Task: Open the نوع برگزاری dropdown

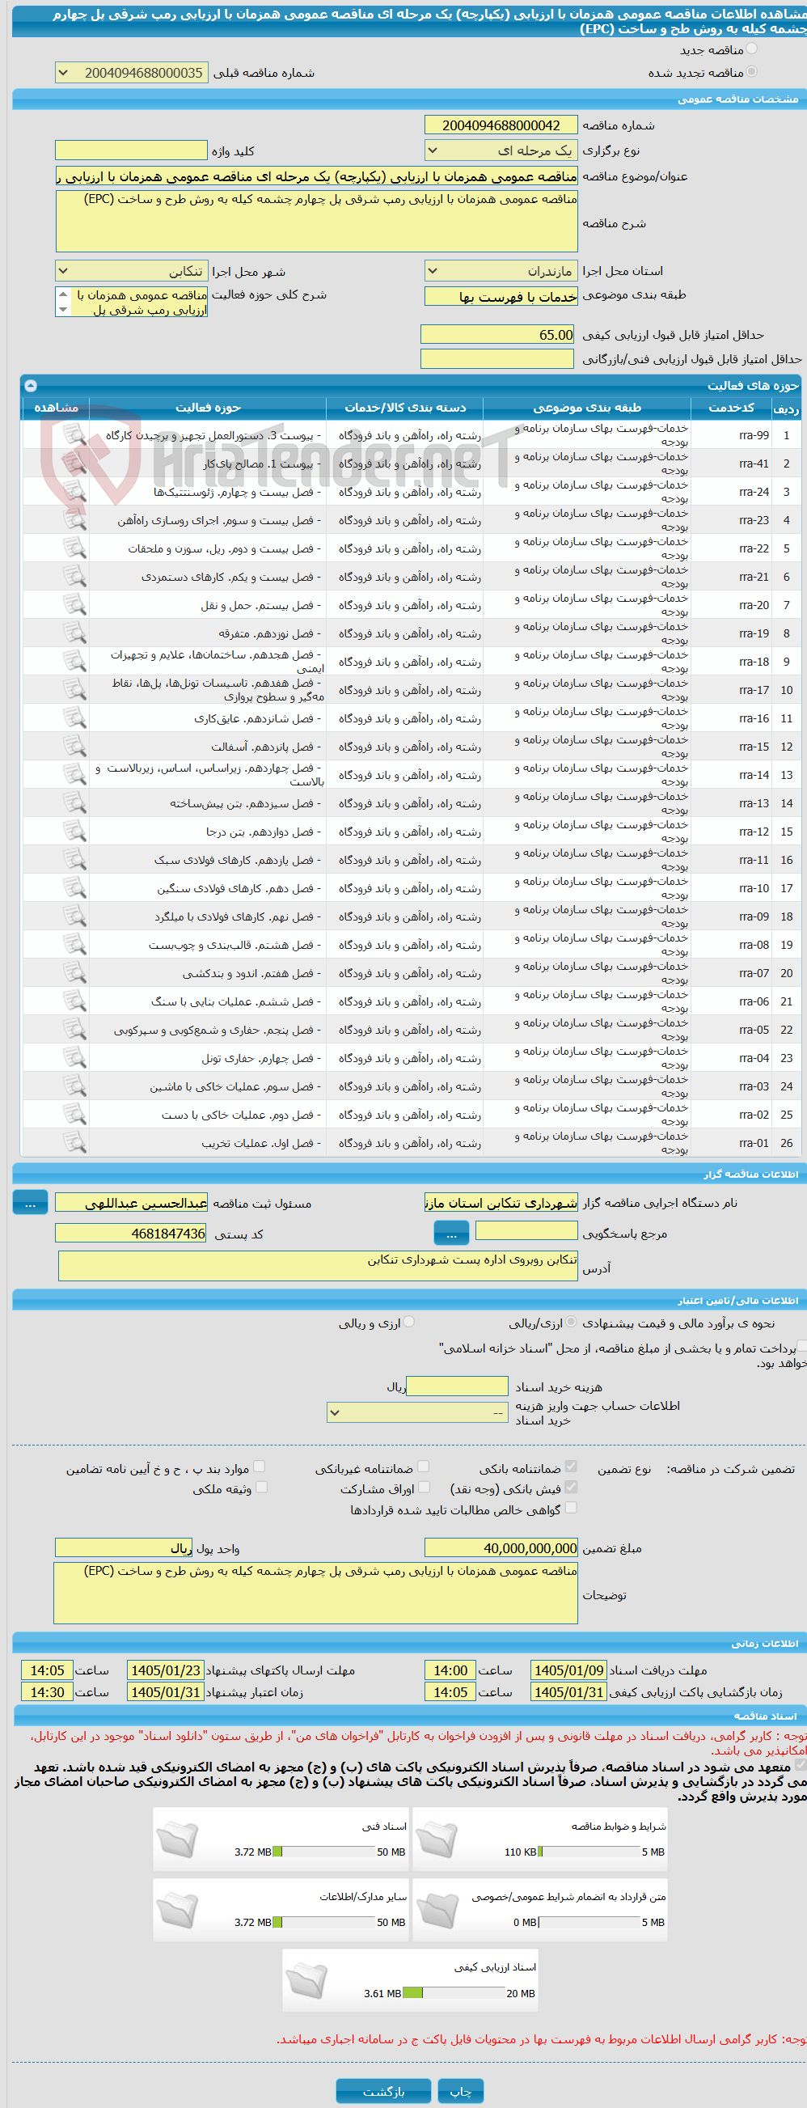Action: point(501,150)
